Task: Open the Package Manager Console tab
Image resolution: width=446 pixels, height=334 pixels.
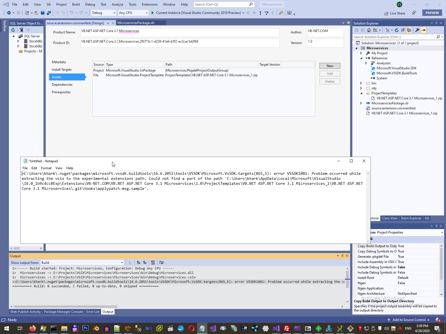Action: (64, 312)
